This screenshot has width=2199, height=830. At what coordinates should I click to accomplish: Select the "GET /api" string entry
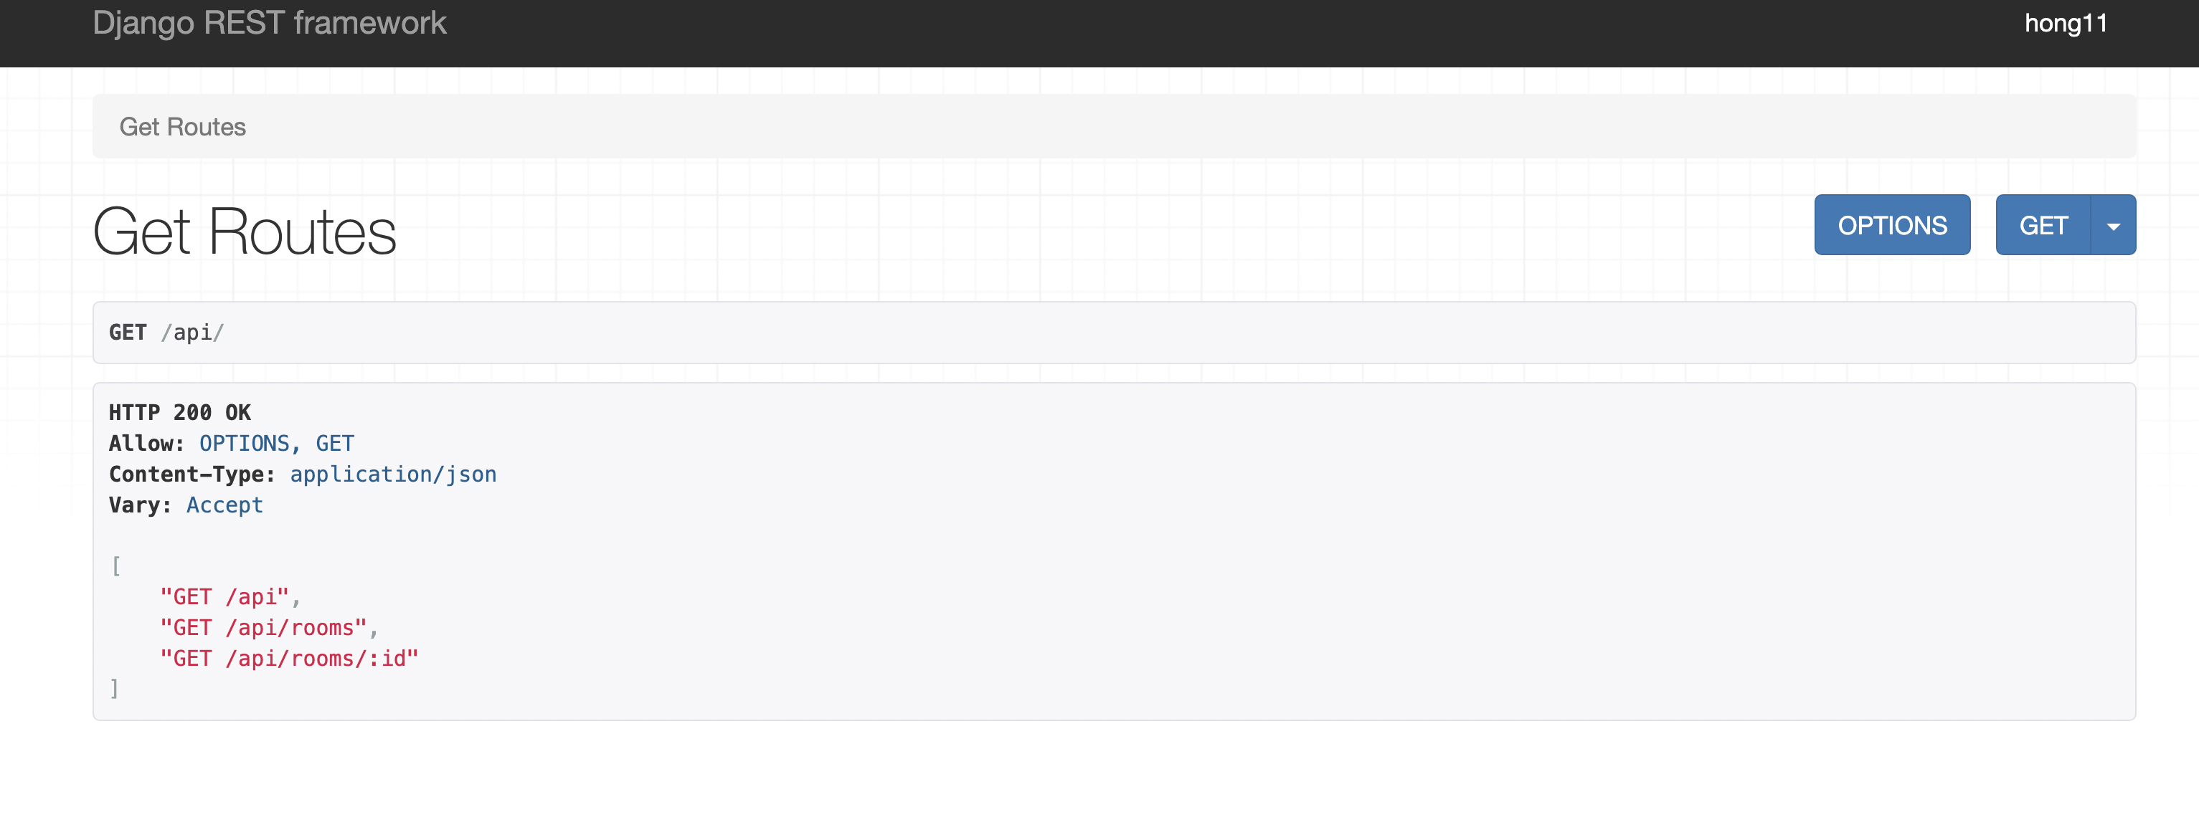click(x=224, y=597)
